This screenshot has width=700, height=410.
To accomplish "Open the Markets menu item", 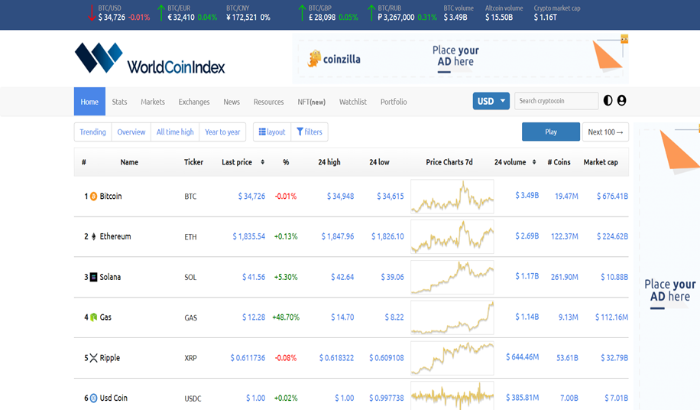I will click(x=153, y=102).
